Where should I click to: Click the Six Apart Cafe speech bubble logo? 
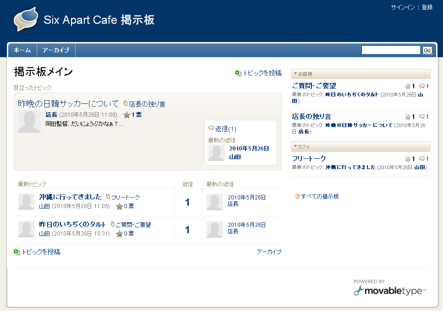pyautogui.click(x=26, y=19)
